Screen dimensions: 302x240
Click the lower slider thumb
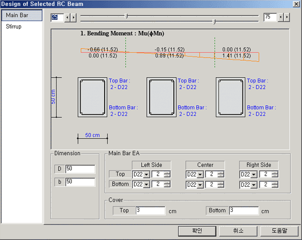(214, 22)
